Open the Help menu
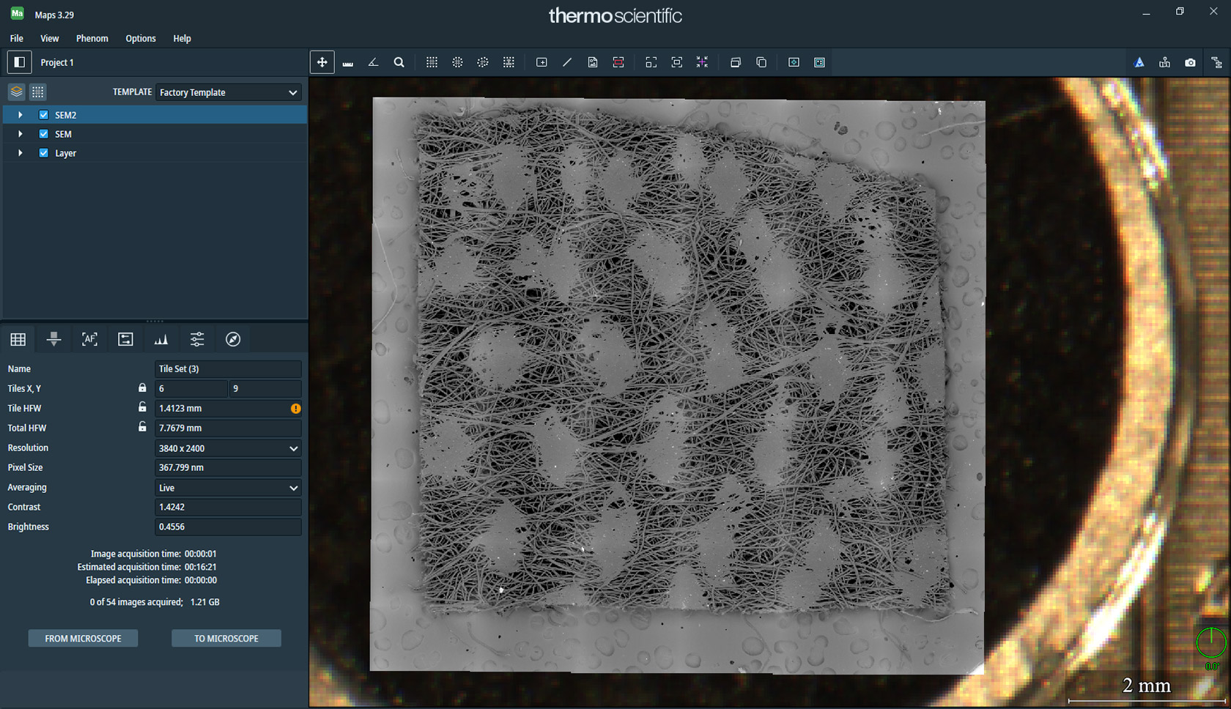The image size is (1231, 709). (182, 38)
